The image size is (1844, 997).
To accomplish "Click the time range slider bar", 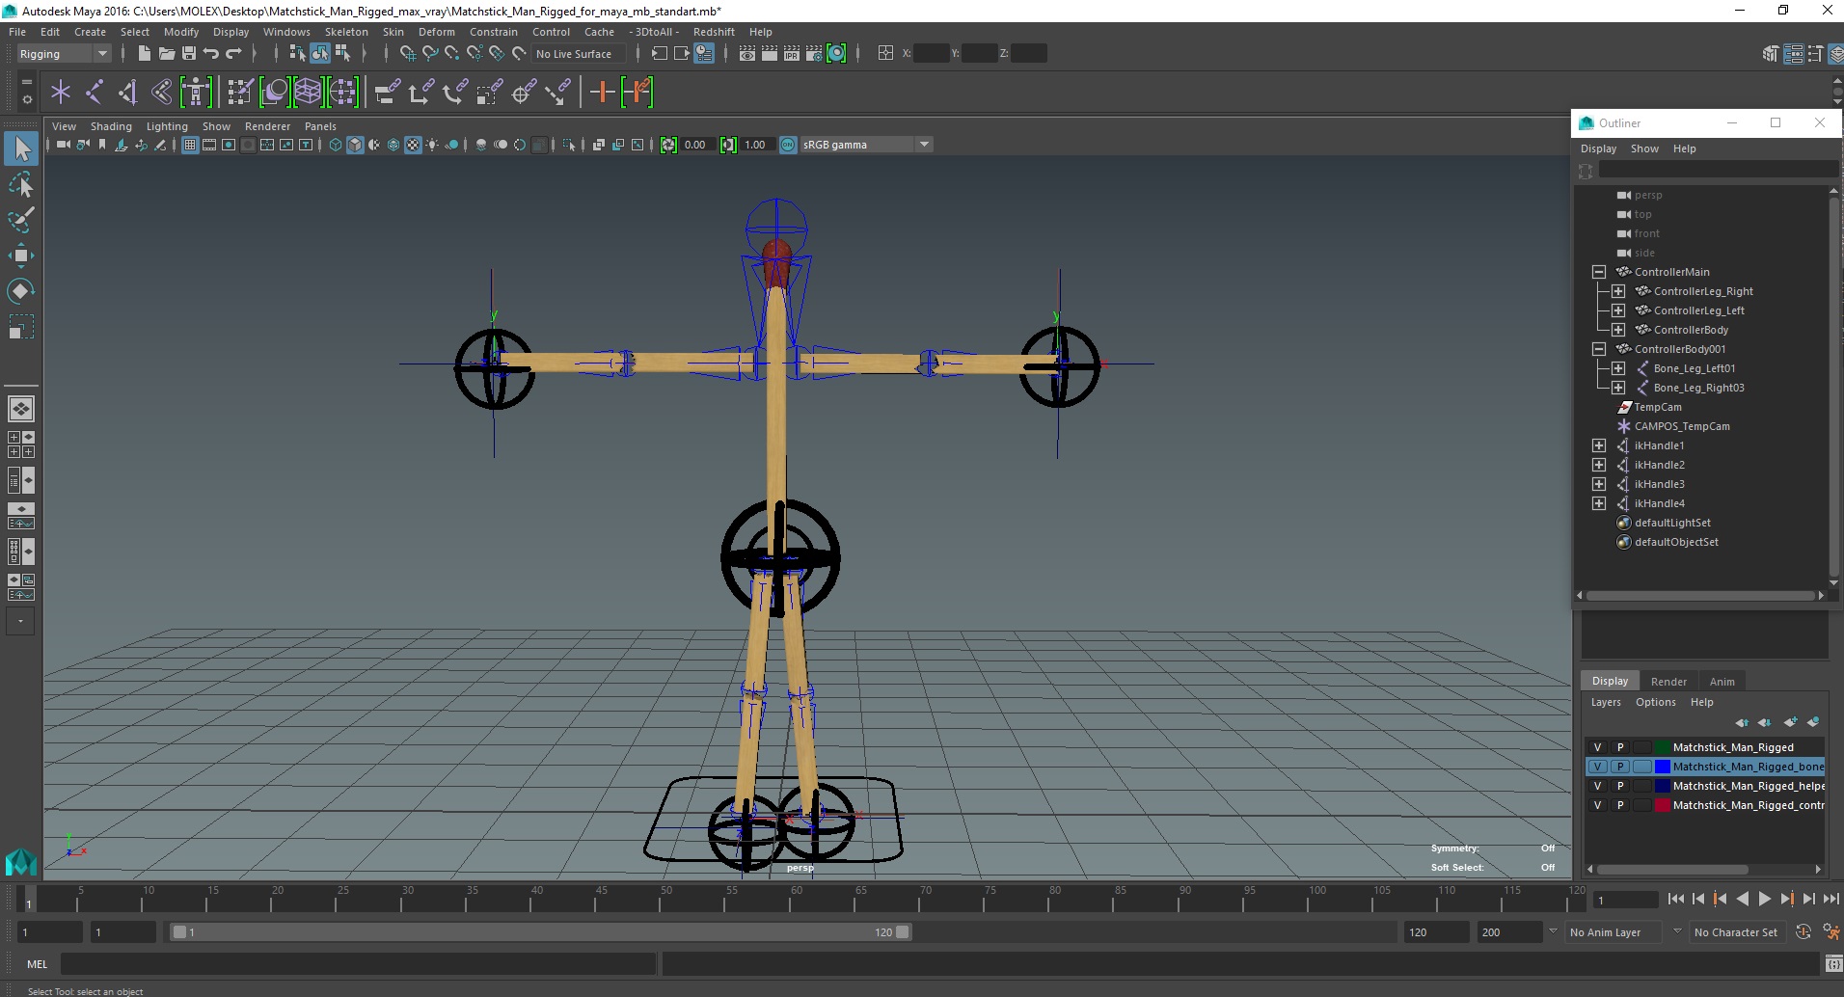I will [540, 932].
